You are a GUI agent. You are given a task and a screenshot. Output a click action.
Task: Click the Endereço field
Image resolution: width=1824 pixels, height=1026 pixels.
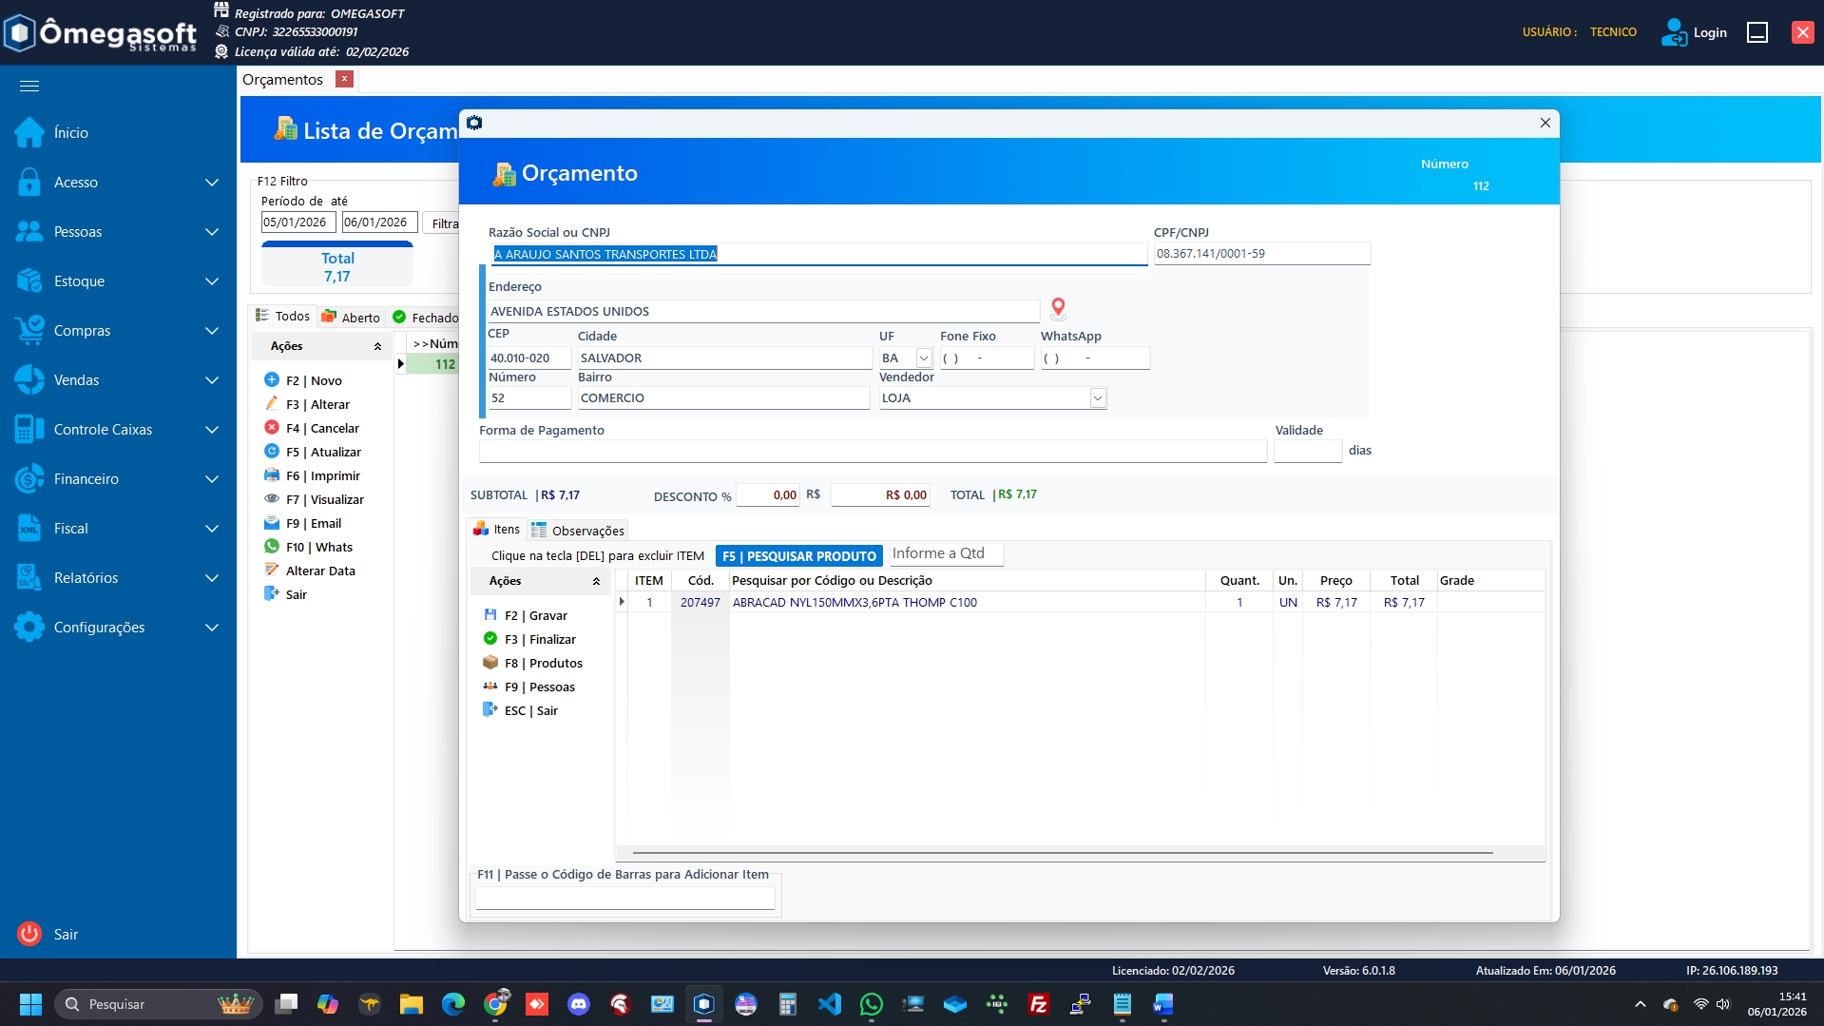[763, 312]
